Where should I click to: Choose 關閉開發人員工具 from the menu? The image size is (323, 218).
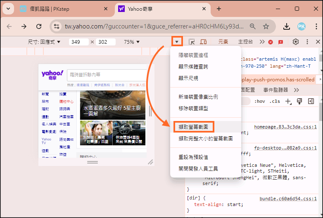(205, 168)
